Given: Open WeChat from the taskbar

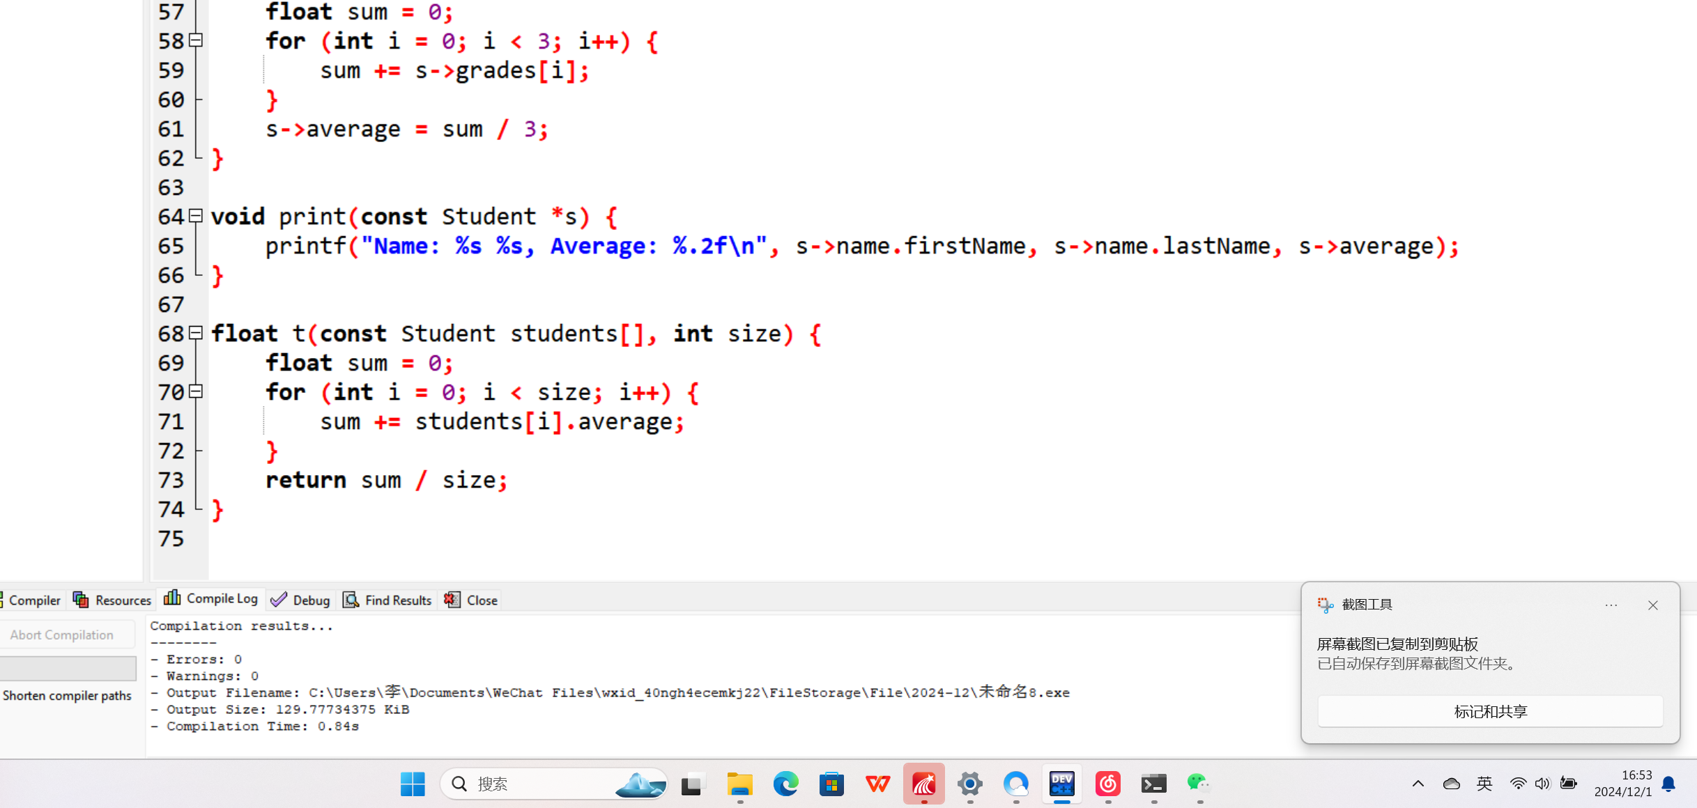Looking at the screenshot, I should pyautogui.click(x=1198, y=784).
